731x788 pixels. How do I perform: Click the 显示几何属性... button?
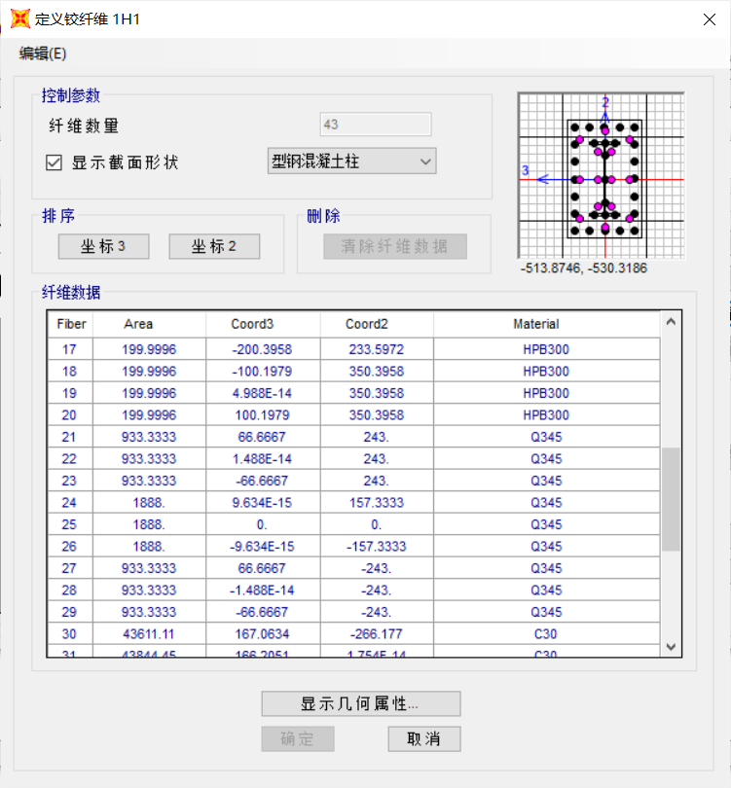coord(361,703)
